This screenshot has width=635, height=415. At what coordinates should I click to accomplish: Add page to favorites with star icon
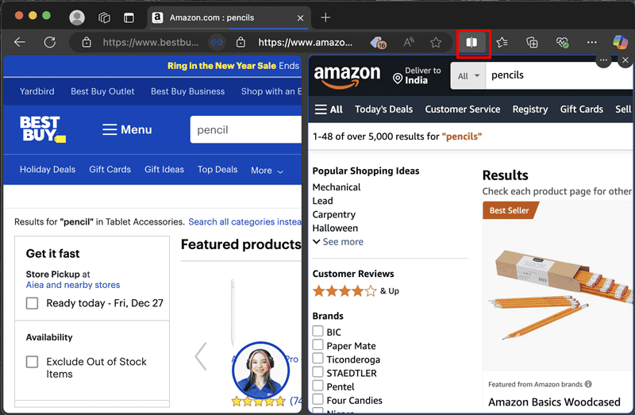[436, 42]
